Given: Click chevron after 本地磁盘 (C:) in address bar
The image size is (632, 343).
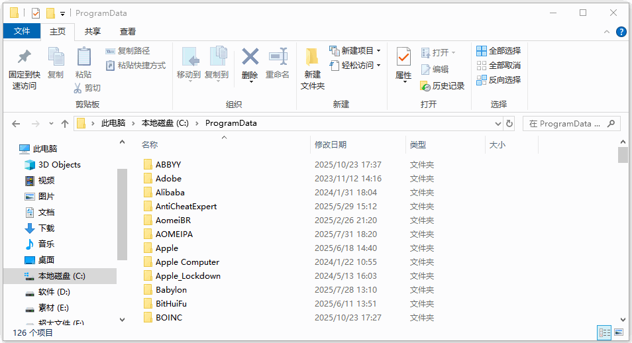Looking at the screenshot, I should tap(197, 123).
